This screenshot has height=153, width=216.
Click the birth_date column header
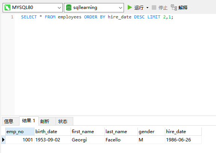(53, 132)
